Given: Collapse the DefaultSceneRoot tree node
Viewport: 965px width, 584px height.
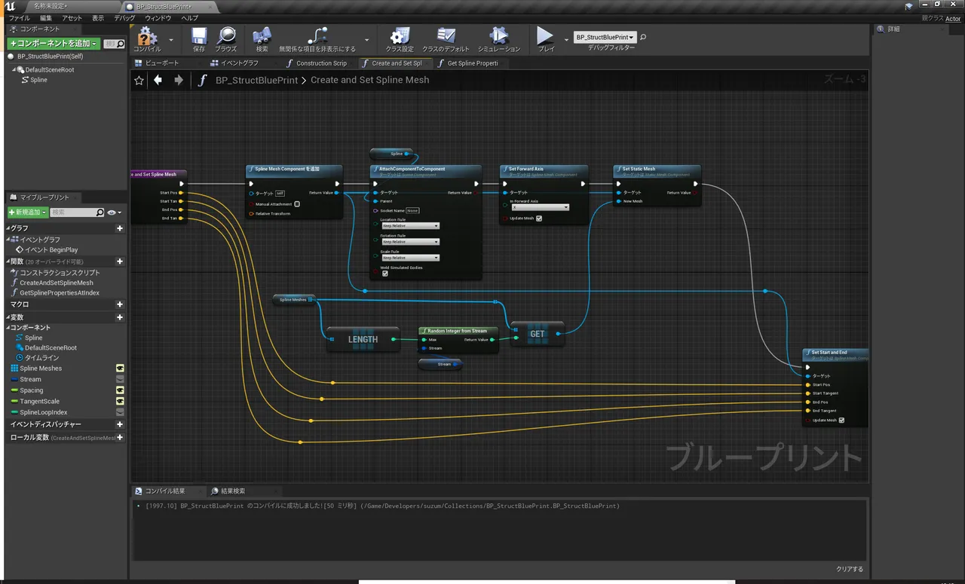Looking at the screenshot, I should click(x=14, y=69).
